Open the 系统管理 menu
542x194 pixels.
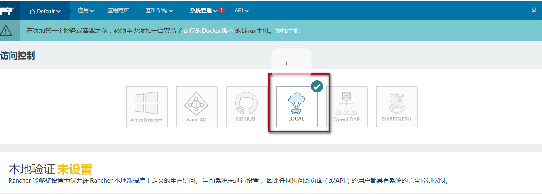tap(204, 11)
